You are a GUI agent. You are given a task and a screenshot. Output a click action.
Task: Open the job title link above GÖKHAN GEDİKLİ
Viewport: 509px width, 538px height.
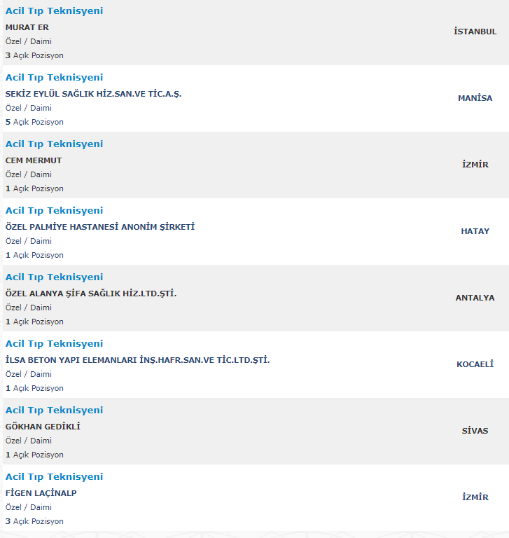pos(54,411)
